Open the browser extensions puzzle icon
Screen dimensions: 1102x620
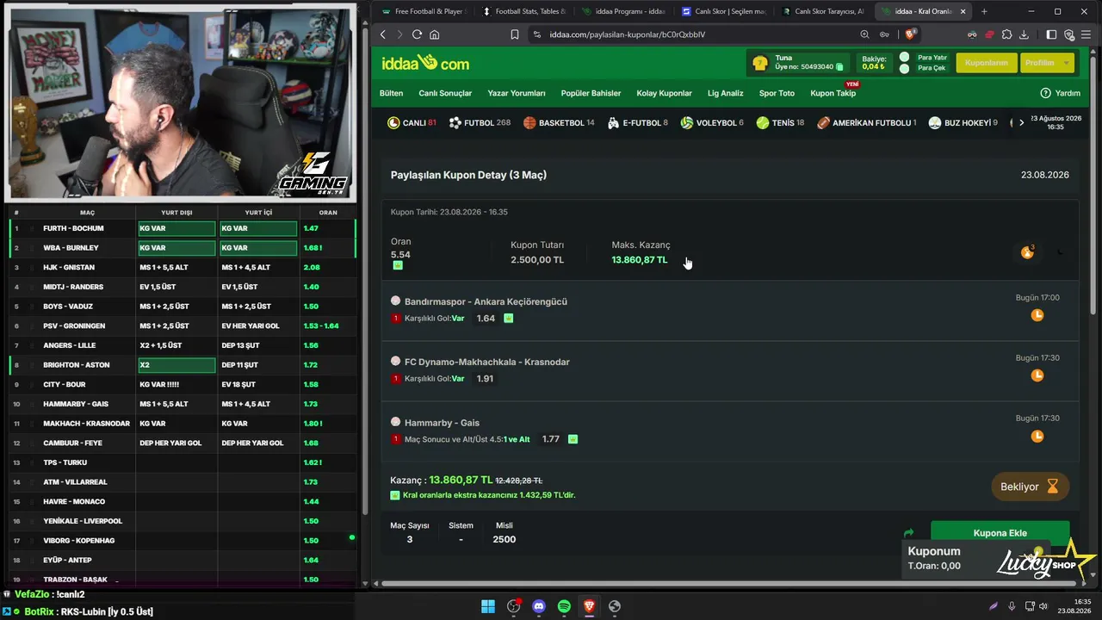pos(1007,34)
